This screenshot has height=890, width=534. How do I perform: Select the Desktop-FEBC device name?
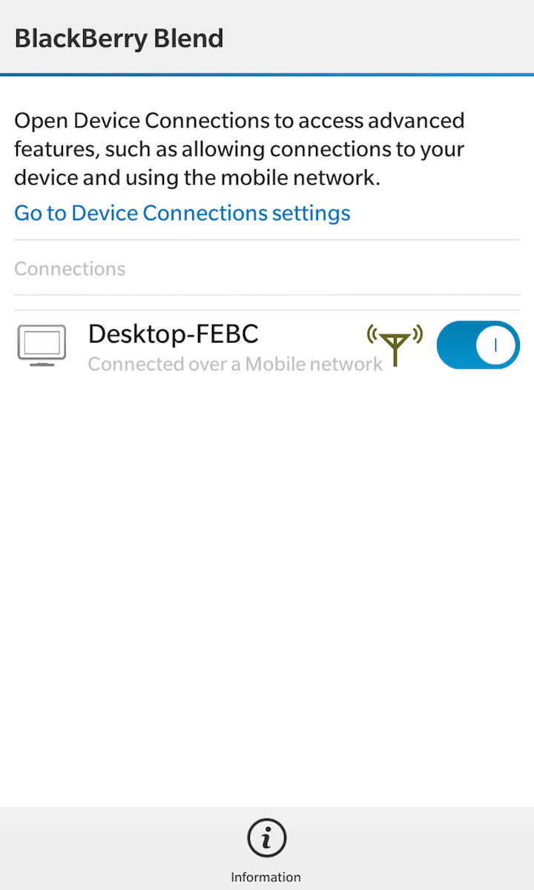pyautogui.click(x=173, y=334)
